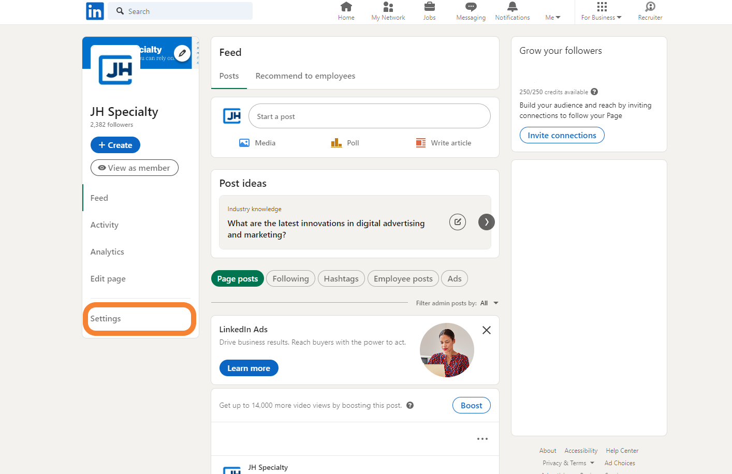The width and height of the screenshot is (732, 474).
Task: Click the Learn more button
Action: [249, 368]
